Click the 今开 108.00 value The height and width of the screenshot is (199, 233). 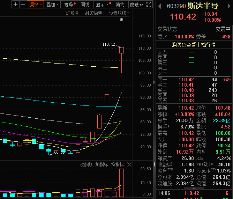tap(186, 139)
